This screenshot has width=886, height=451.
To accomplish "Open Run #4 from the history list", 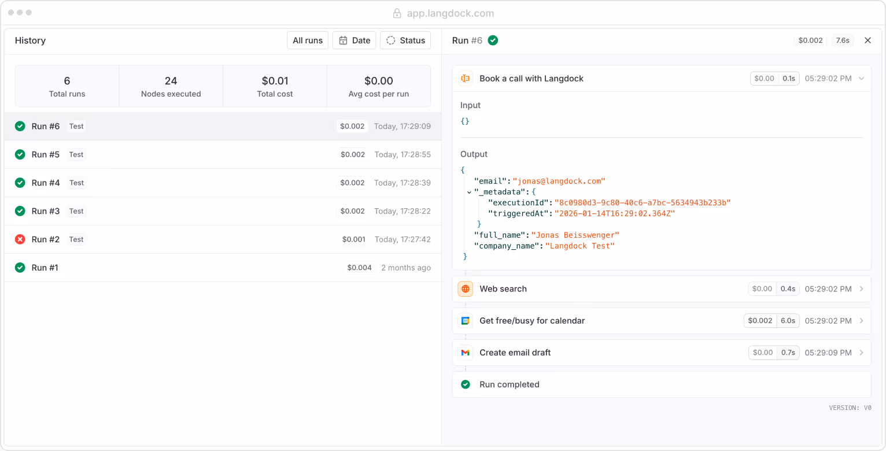I will coord(223,183).
